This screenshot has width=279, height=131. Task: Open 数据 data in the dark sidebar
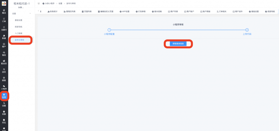[4, 37]
